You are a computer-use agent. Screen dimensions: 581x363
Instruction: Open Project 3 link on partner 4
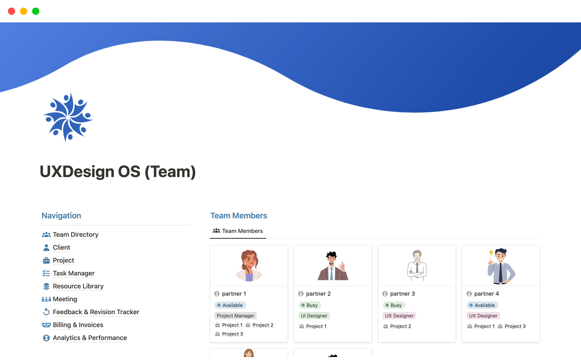[515, 326]
